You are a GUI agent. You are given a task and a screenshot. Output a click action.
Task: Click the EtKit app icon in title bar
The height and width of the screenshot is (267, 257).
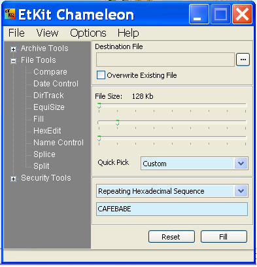tap(10, 14)
